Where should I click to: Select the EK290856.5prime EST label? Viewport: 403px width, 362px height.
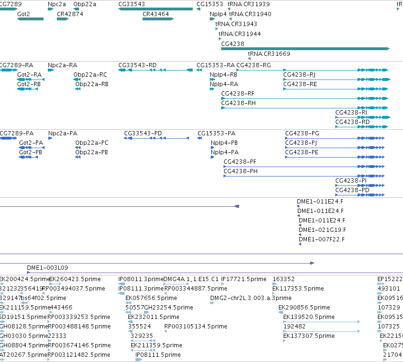304,308
